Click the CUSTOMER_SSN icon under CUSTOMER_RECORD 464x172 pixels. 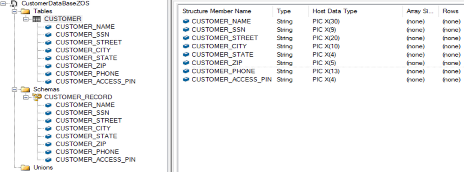coord(48,112)
